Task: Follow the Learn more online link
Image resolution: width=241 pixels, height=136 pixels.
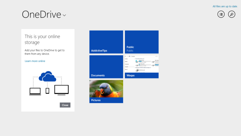Action: (x=35, y=61)
